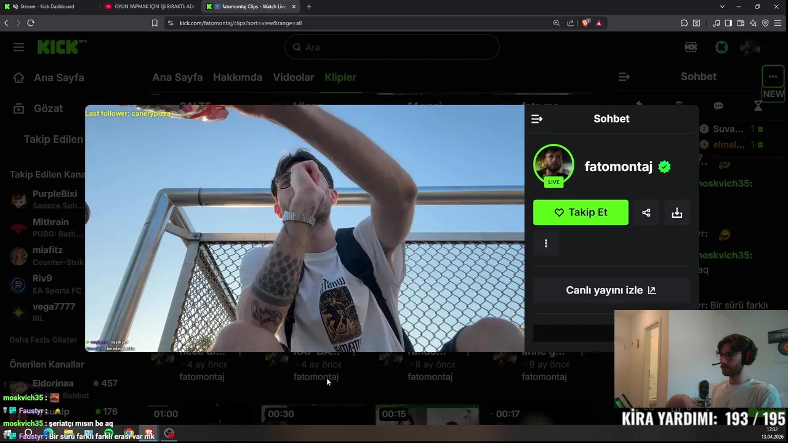The height and width of the screenshot is (443, 788).
Task: Open Brave VPN shield icon
Action: tap(765, 23)
